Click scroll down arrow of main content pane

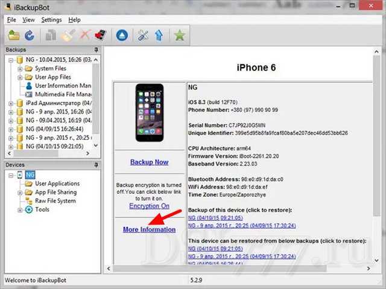[x=376, y=260]
